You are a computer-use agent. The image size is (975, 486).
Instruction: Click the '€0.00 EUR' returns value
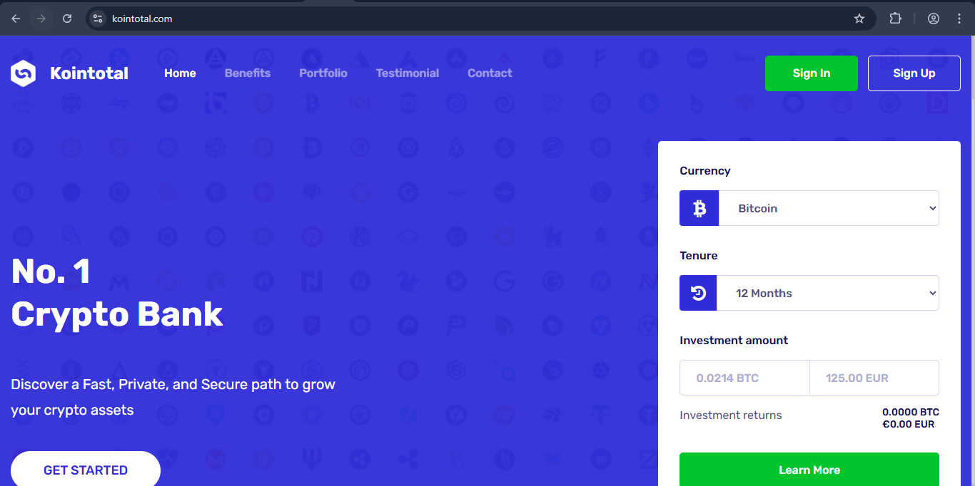tap(909, 424)
